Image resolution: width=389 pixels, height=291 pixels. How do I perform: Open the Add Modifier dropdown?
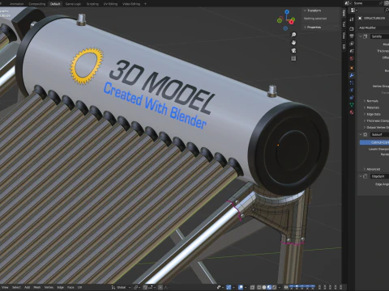pos(374,27)
